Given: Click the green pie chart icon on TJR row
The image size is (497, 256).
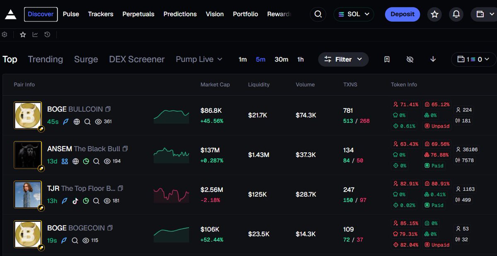Looking at the screenshot, I should point(86,201).
